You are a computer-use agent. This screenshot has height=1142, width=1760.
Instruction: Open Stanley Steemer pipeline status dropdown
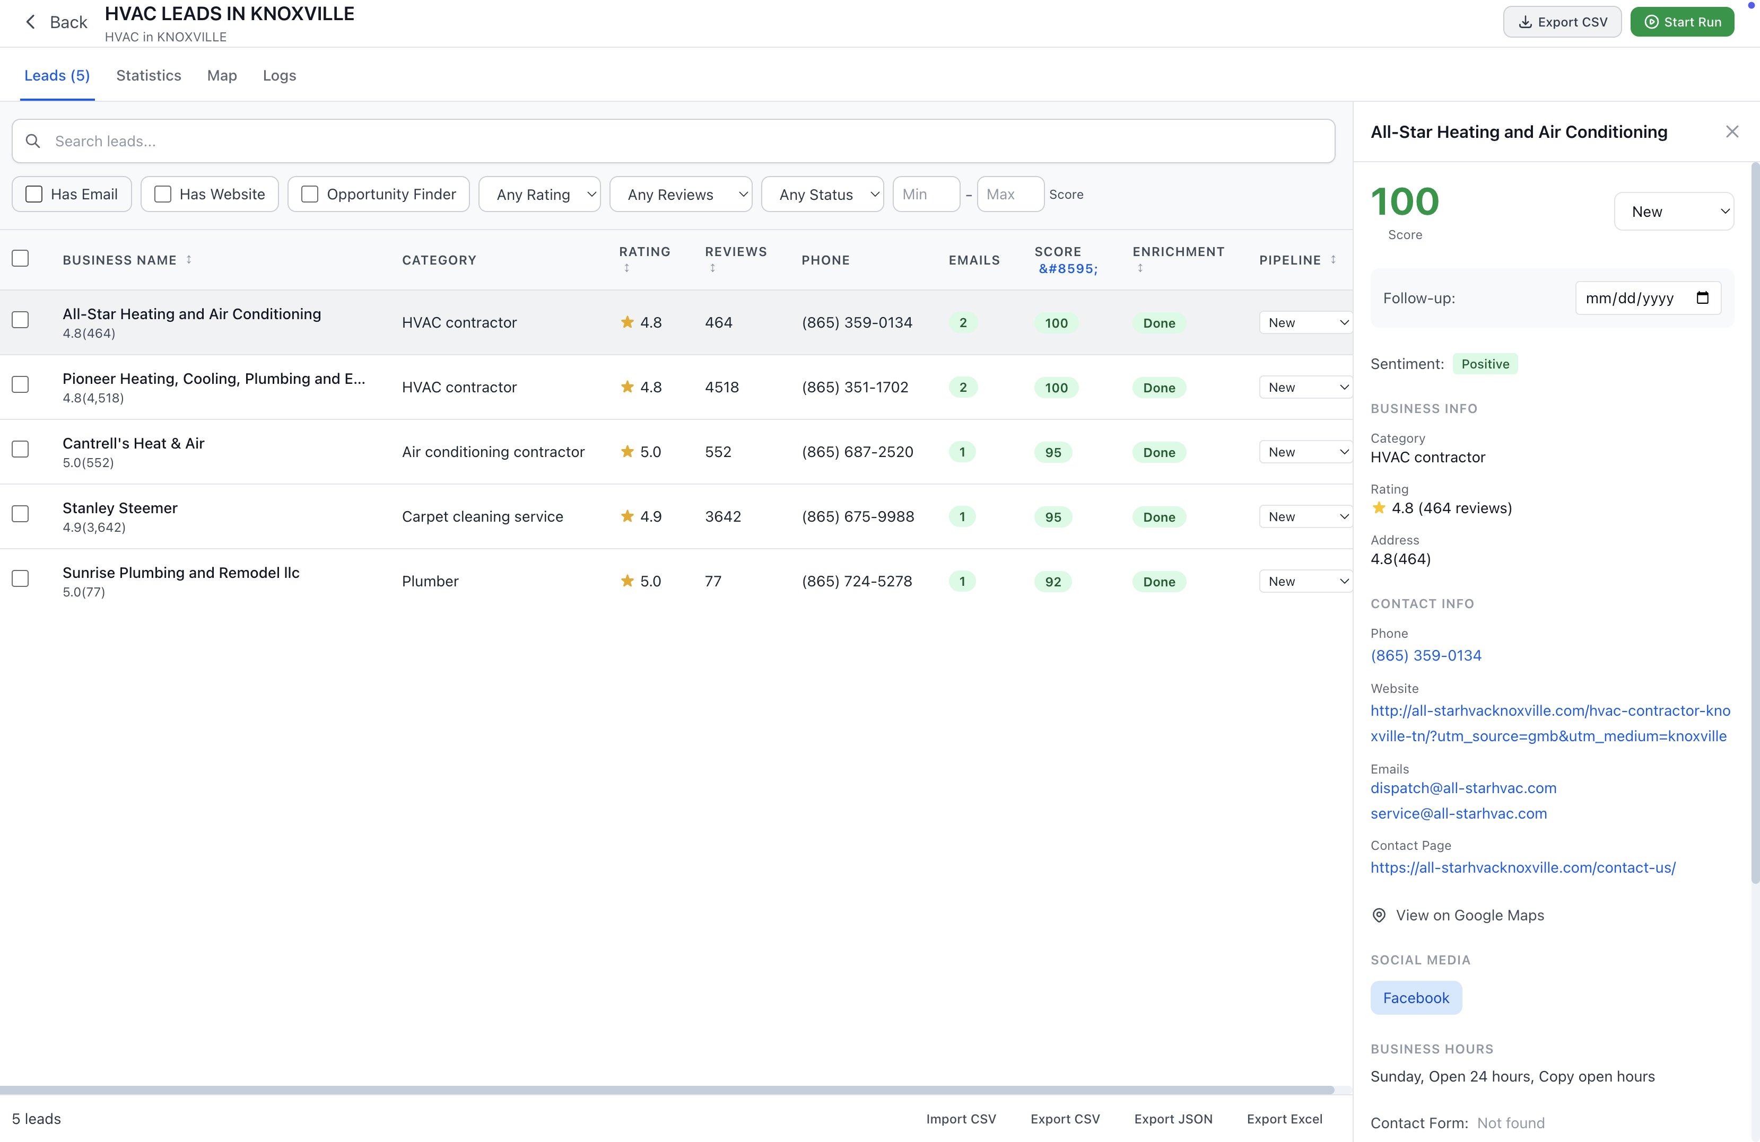point(1305,517)
